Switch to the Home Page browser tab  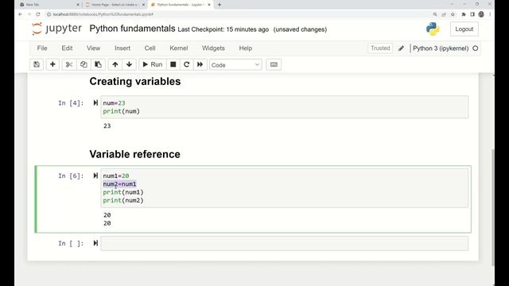pos(115,5)
